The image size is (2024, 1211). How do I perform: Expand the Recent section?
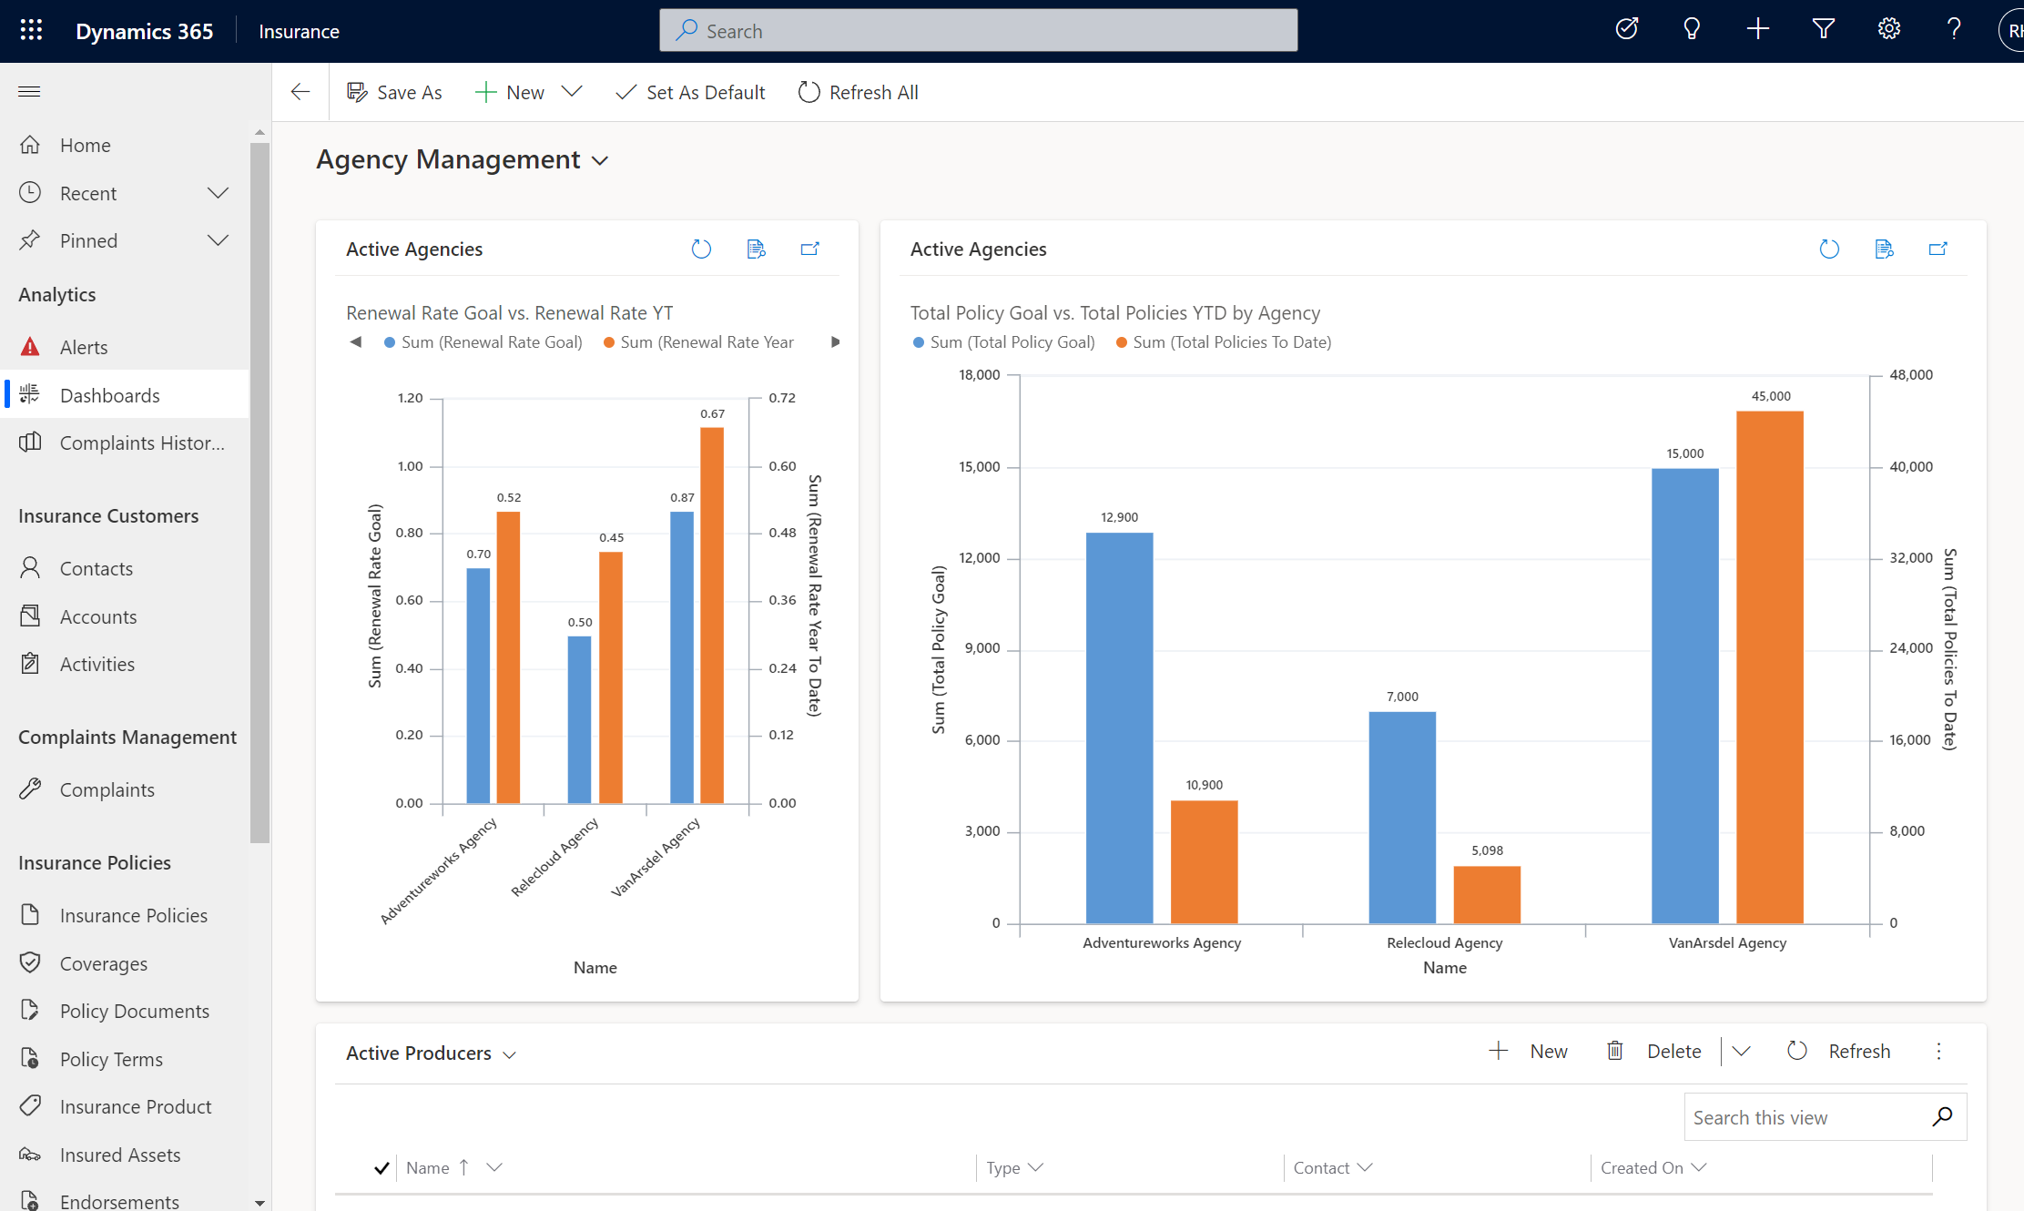coord(218,193)
